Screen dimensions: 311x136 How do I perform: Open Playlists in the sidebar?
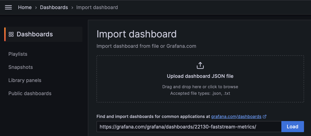pos(18,54)
